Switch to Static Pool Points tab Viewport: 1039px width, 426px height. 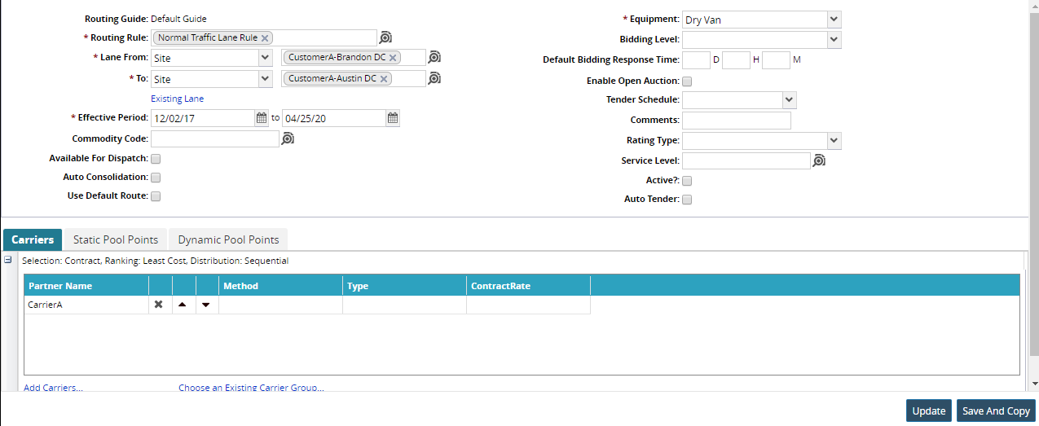coord(116,239)
